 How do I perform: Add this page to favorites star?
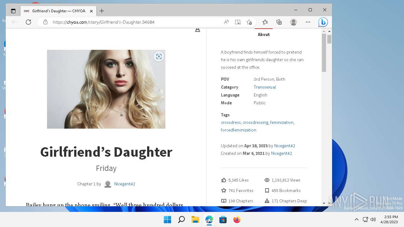tap(249, 22)
